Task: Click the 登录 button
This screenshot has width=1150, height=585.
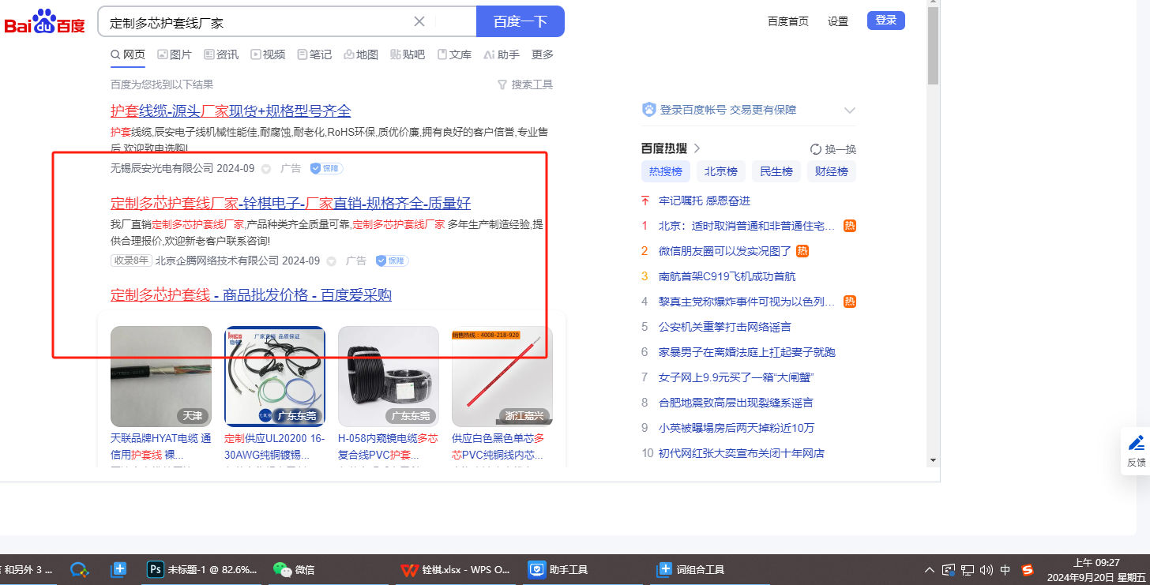Action: tap(886, 21)
